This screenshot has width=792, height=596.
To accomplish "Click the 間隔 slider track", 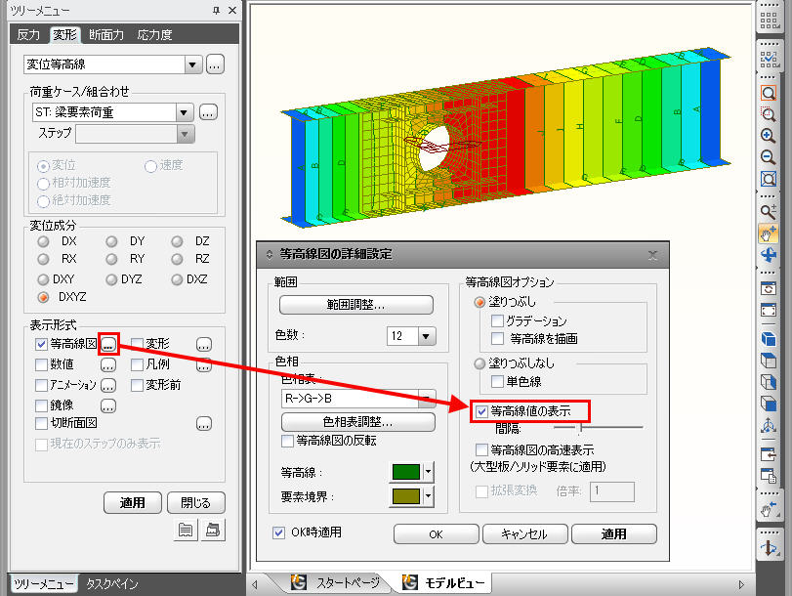I will coord(598,427).
